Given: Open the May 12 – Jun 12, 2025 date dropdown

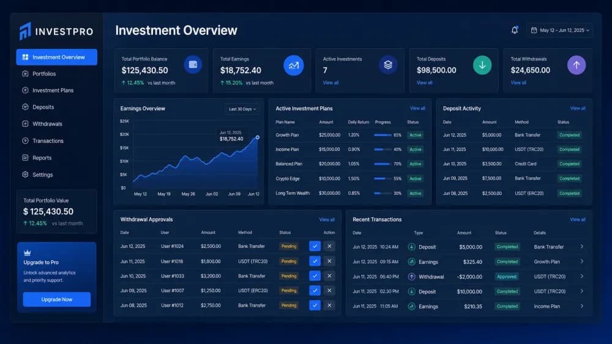Looking at the screenshot, I should pyautogui.click(x=560, y=31).
